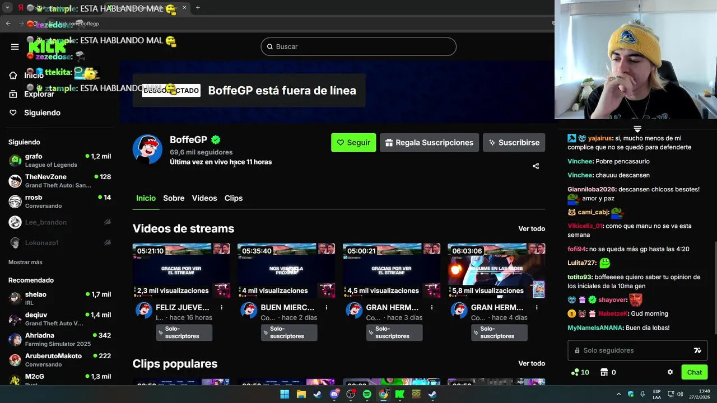Select the Inicio channel tab

(146, 198)
